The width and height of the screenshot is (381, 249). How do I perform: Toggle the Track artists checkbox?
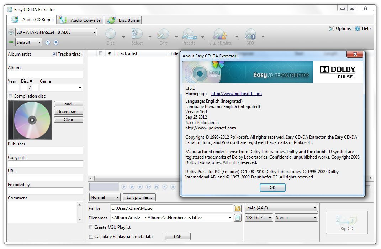[x=54, y=54]
